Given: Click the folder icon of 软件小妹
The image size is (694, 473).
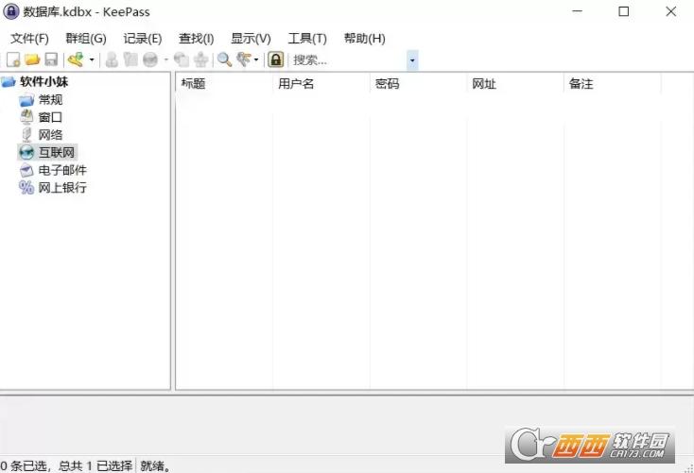Looking at the screenshot, I should 9,82.
